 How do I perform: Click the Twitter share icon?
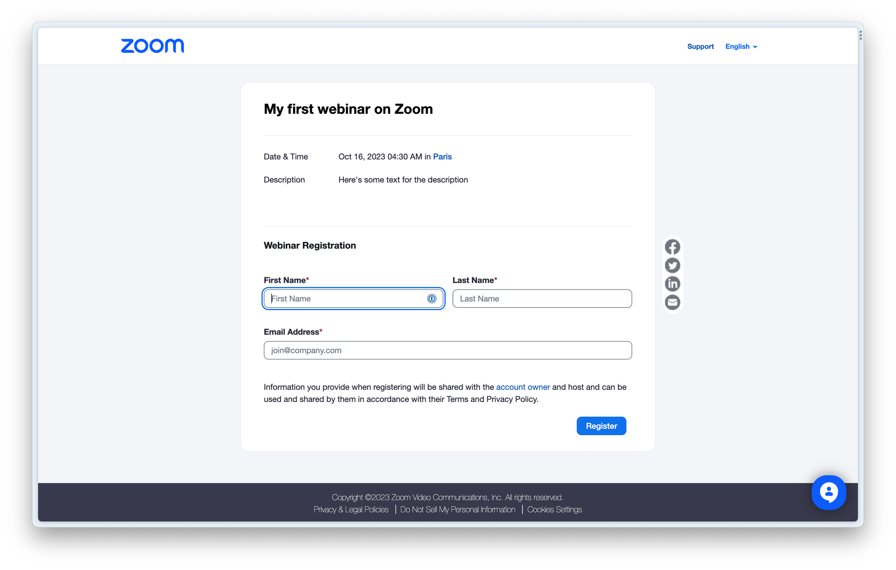672,265
